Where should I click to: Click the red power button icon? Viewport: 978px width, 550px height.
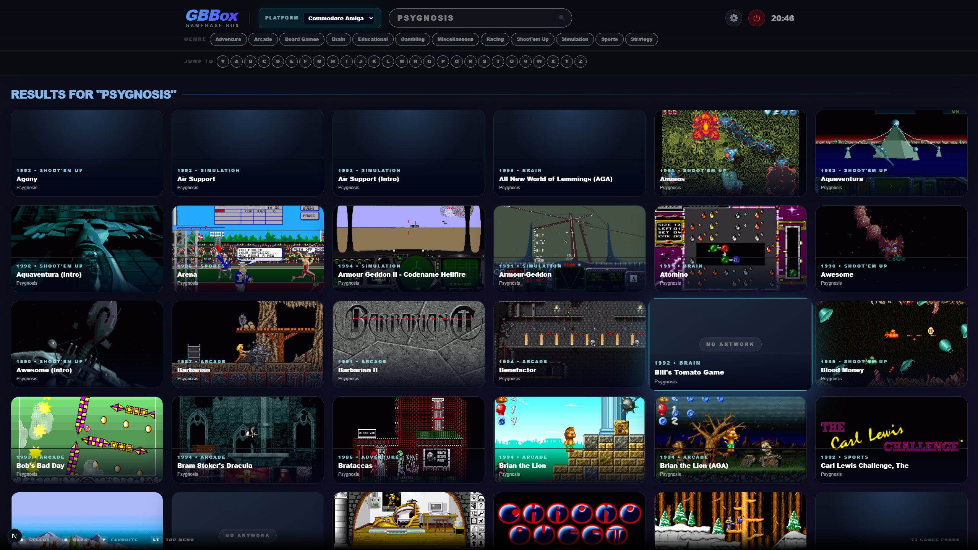[x=756, y=18]
